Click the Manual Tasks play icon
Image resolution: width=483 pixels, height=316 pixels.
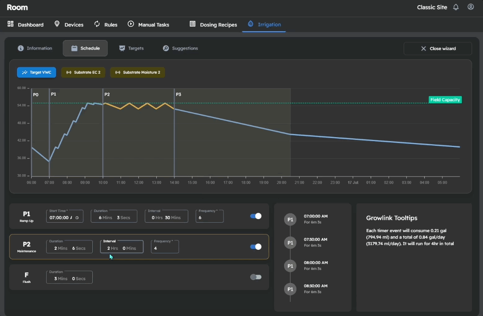(x=131, y=24)
